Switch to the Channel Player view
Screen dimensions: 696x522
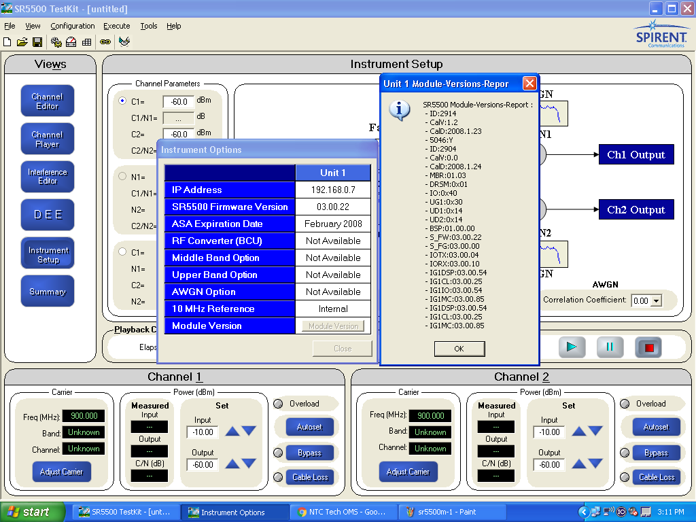[47, 139]
